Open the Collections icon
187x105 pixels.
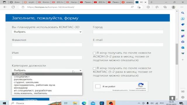coord(165,7)
